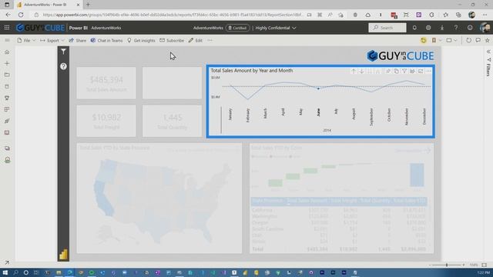Open a new browser tab

click(x=88, y=5)
